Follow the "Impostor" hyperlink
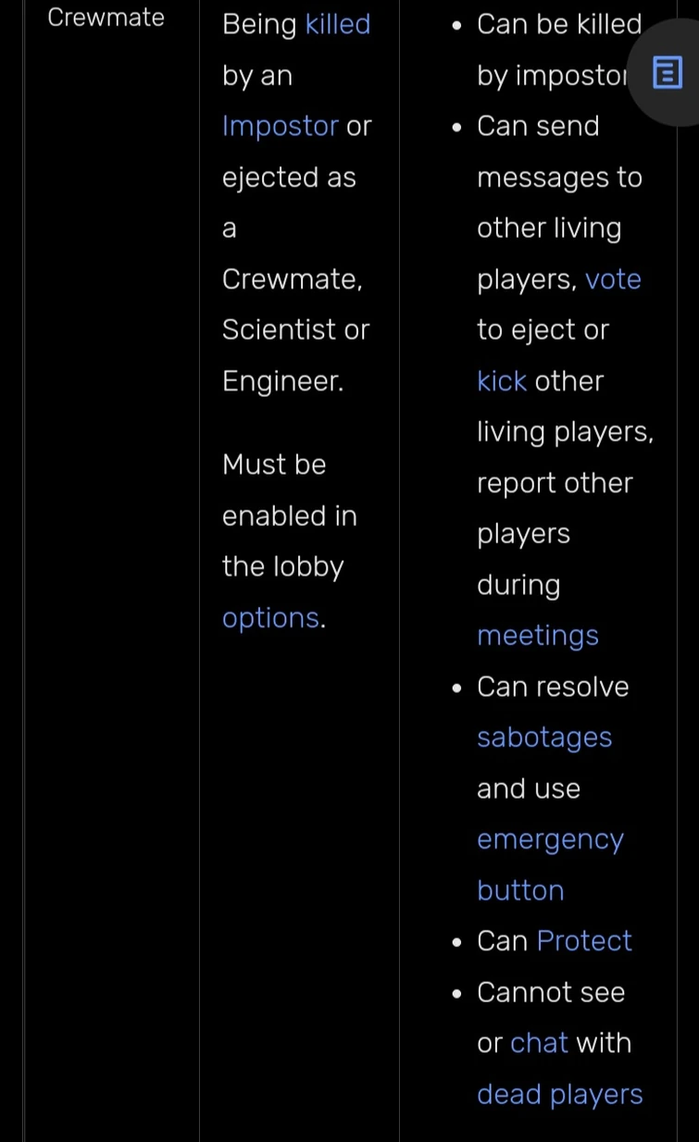The image size is (699, 1142). tap(280, 126)
